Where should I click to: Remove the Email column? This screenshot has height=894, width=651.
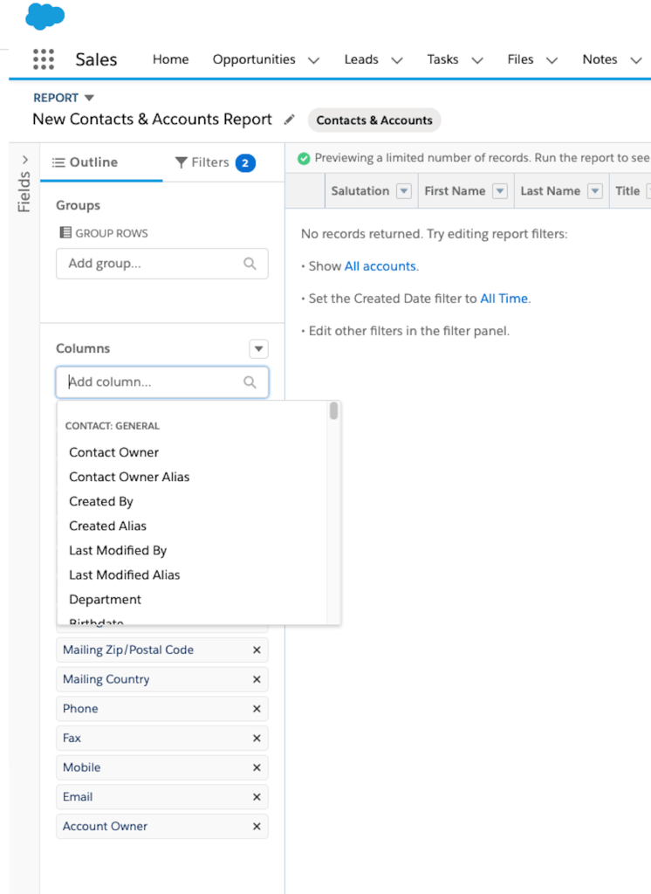pos(257,797)
